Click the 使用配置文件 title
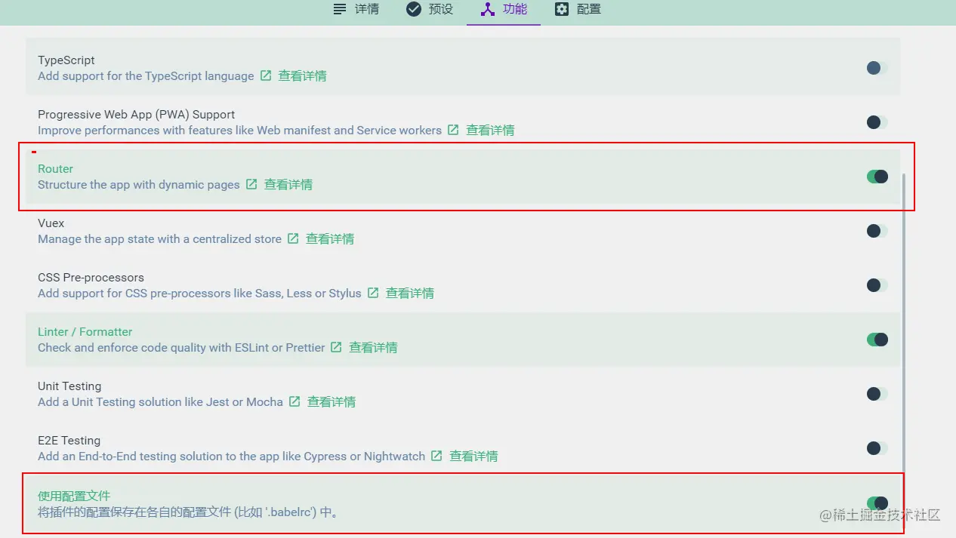Viewport: 956px width, 538px height. [x=74, y=496]
